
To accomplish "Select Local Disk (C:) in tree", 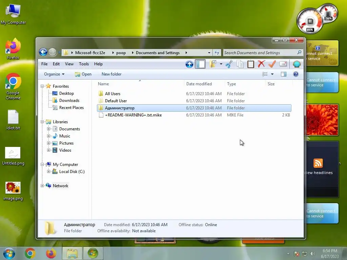I will tap(72, 172).
